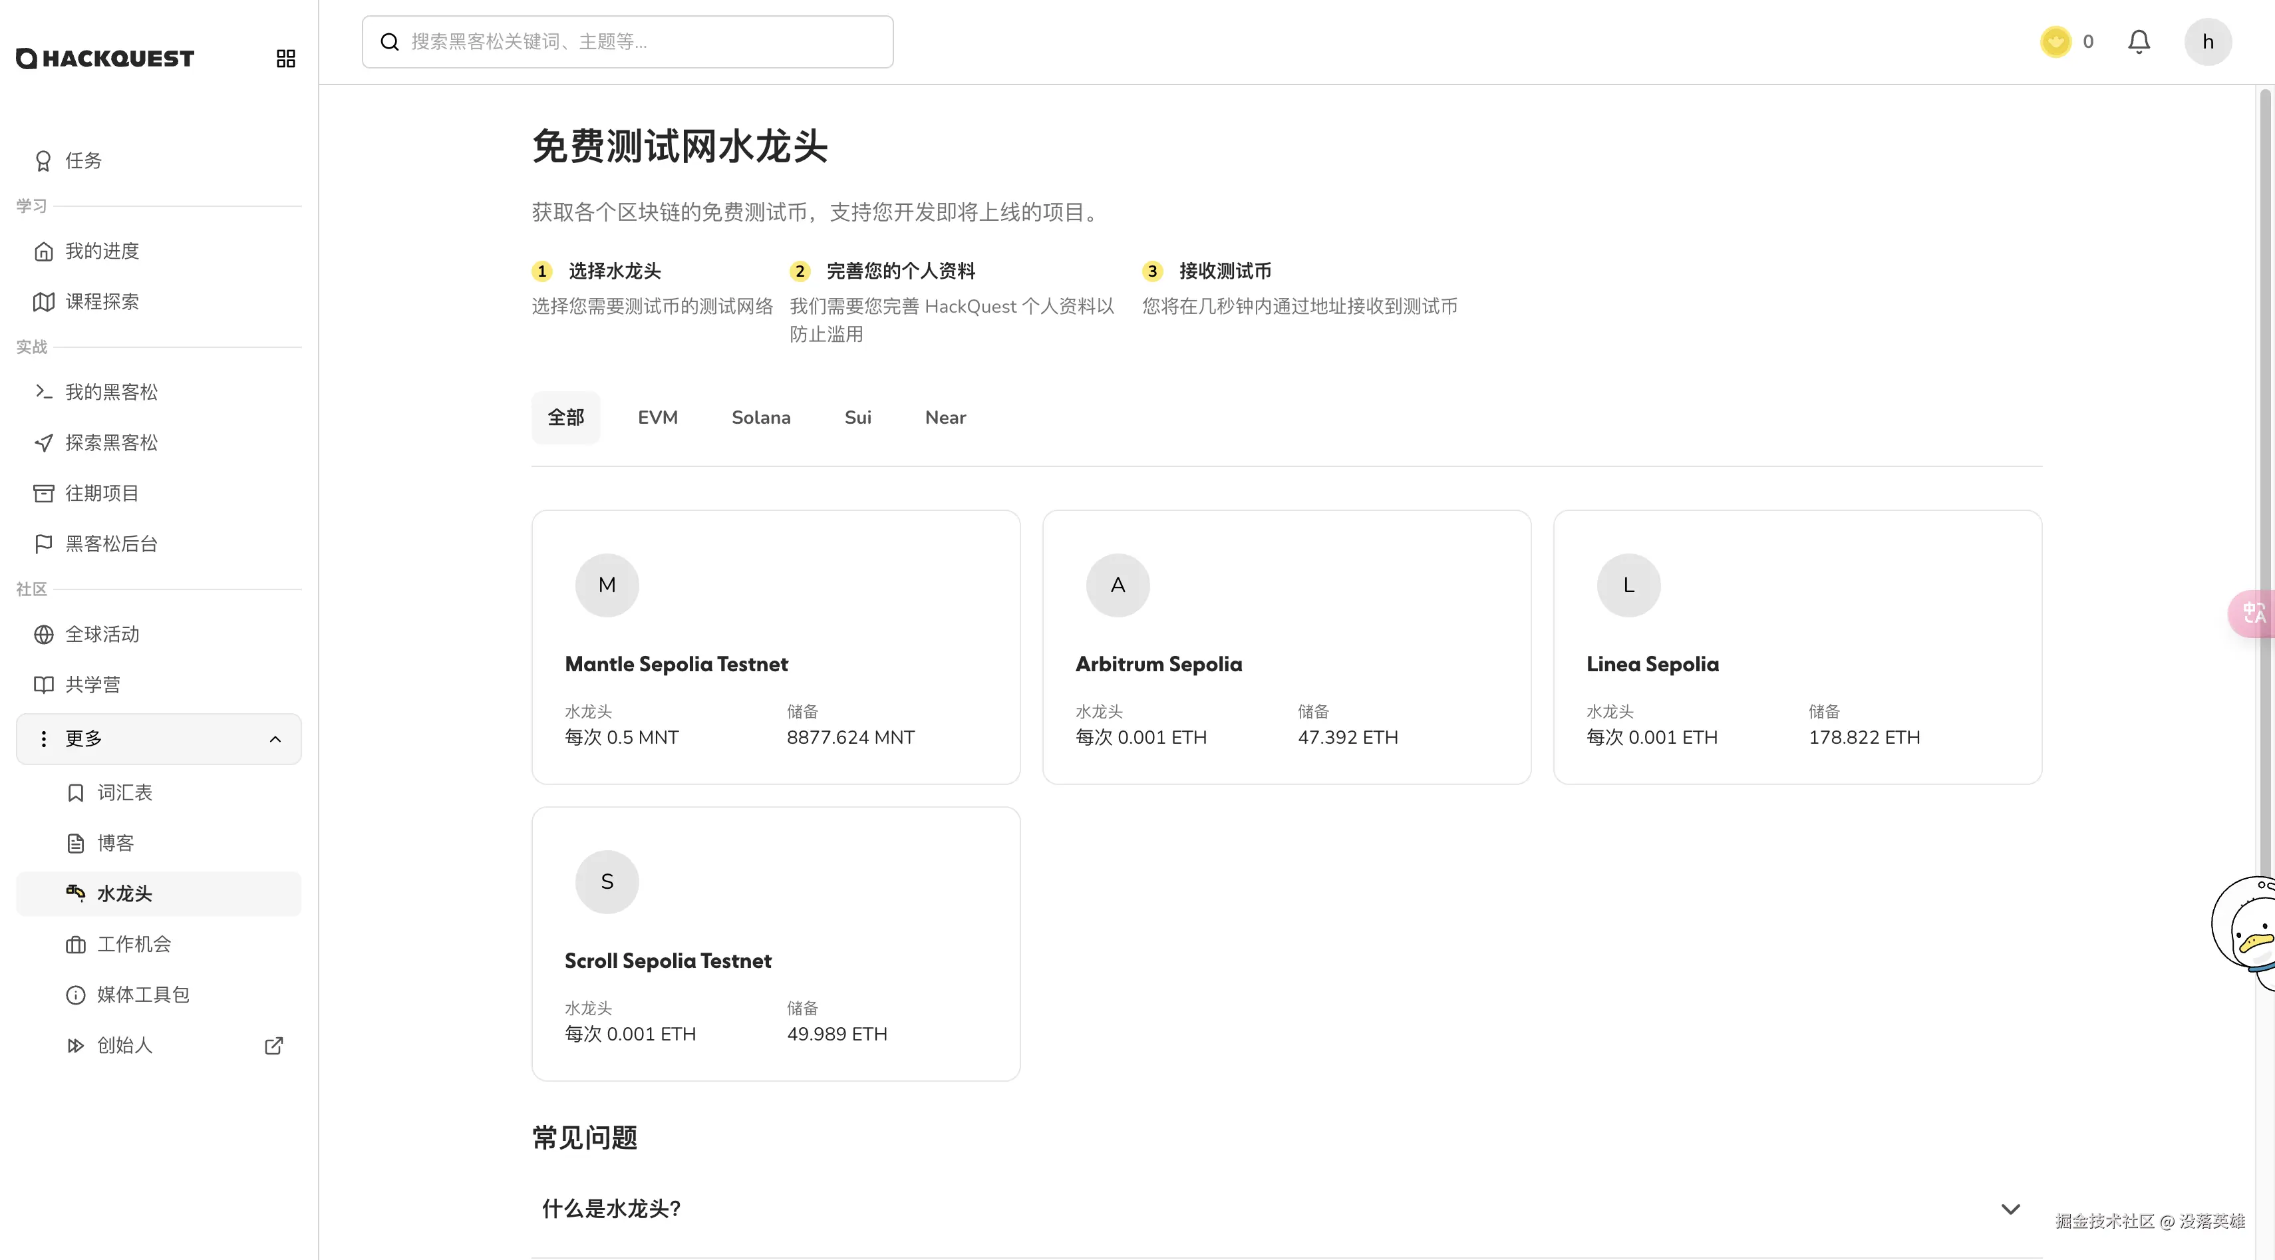2275x1260 pixels.
Task: Open the user avatar 'h' menu
Action: click(2208, 41)
